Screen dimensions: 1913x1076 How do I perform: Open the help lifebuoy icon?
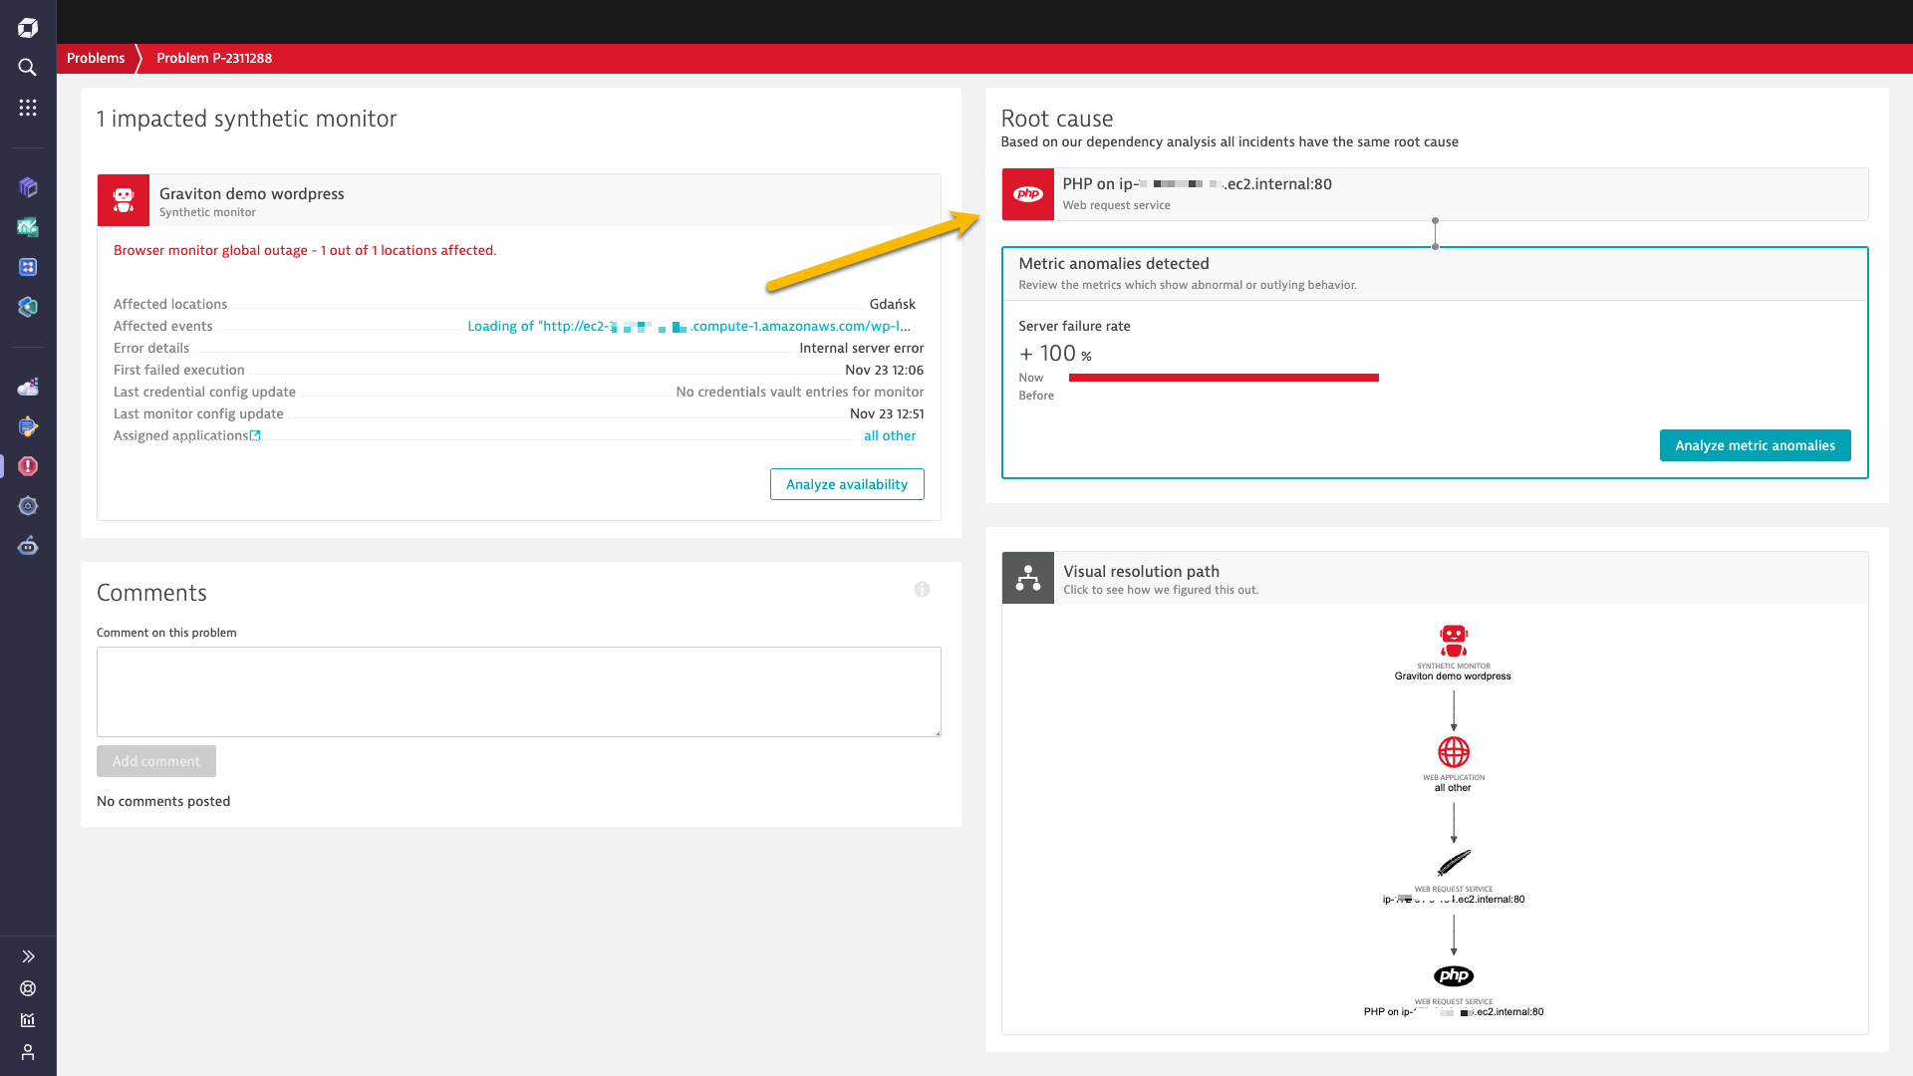click(x=28, y=988)
